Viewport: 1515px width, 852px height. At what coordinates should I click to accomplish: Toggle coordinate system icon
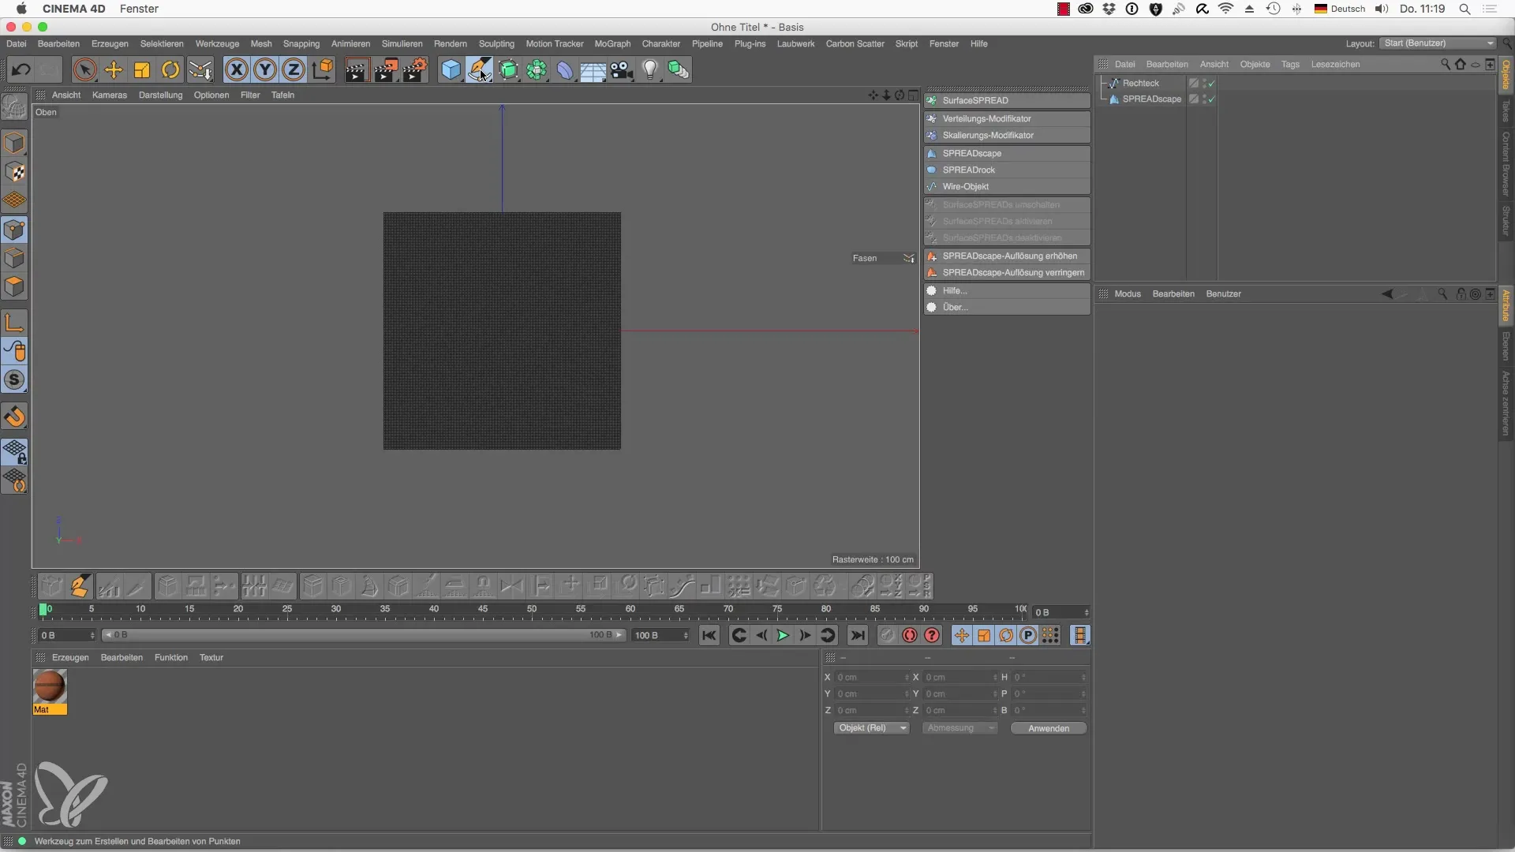(322, 69)
